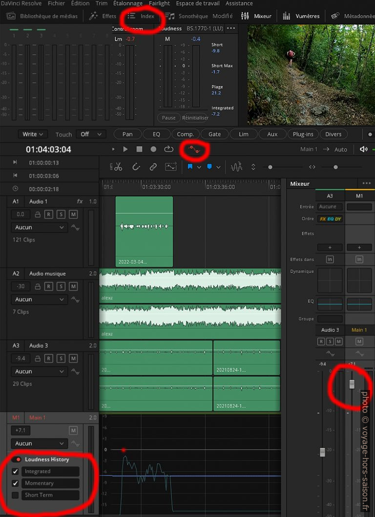
Task: Toggle the Loudness History switch
Action: click(x=16, y=459)
